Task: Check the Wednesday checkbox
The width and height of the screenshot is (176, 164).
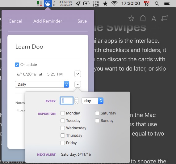Action: click(63, 128)
